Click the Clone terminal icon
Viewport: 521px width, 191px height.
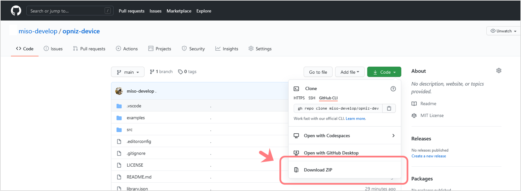click(296, 89)
